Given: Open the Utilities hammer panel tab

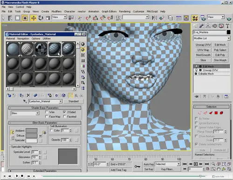Looking at the screenshot, I should coord(227,26).
